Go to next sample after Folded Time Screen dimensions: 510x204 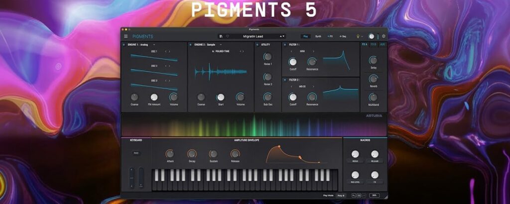[x=243, y=51]
